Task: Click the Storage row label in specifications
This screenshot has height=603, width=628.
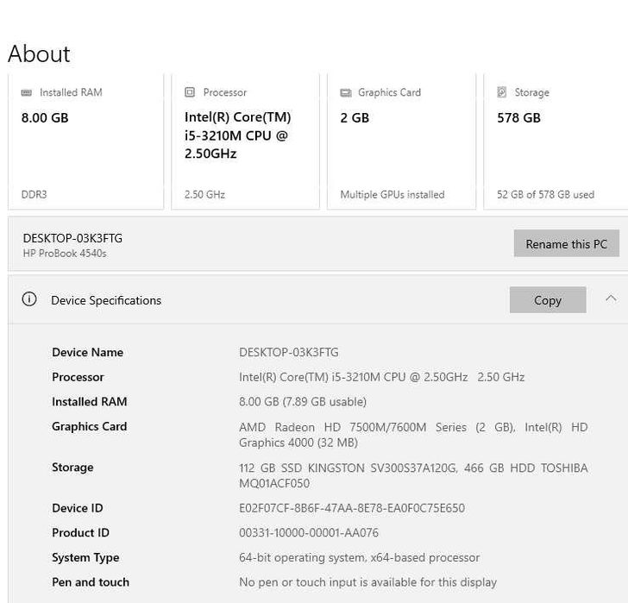Action: pos(72,468)
